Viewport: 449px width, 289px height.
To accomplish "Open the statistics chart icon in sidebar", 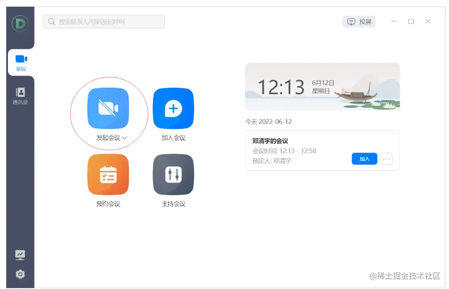I will (20, 254).
